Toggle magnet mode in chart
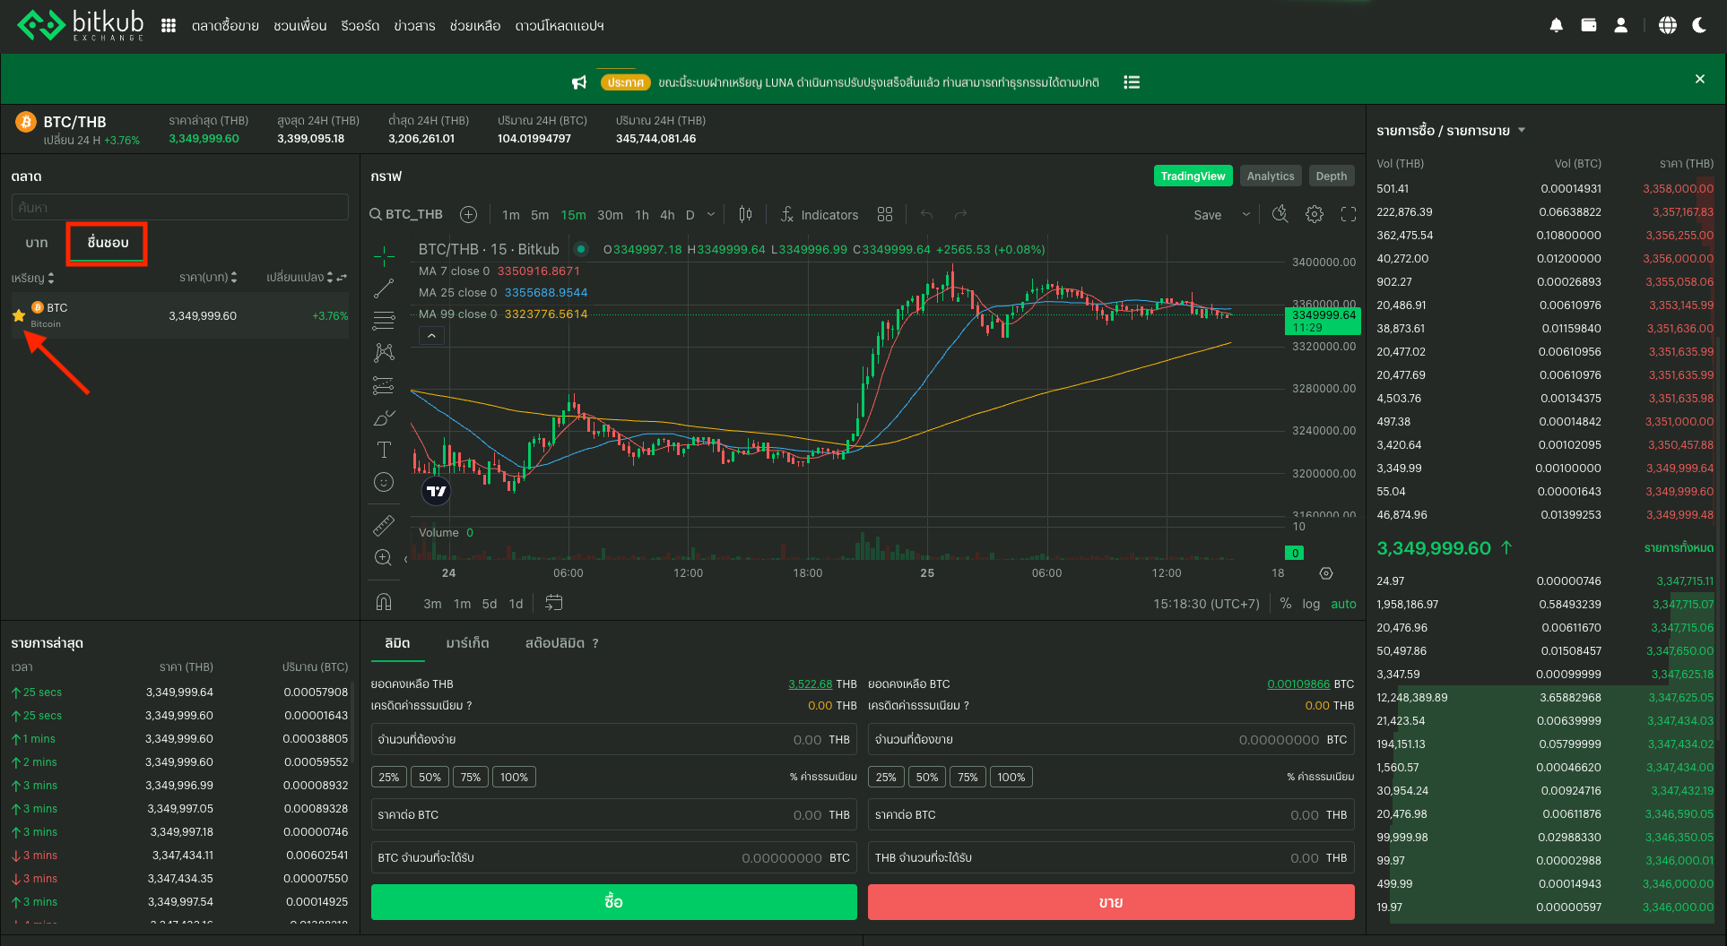 pos(384,602)
